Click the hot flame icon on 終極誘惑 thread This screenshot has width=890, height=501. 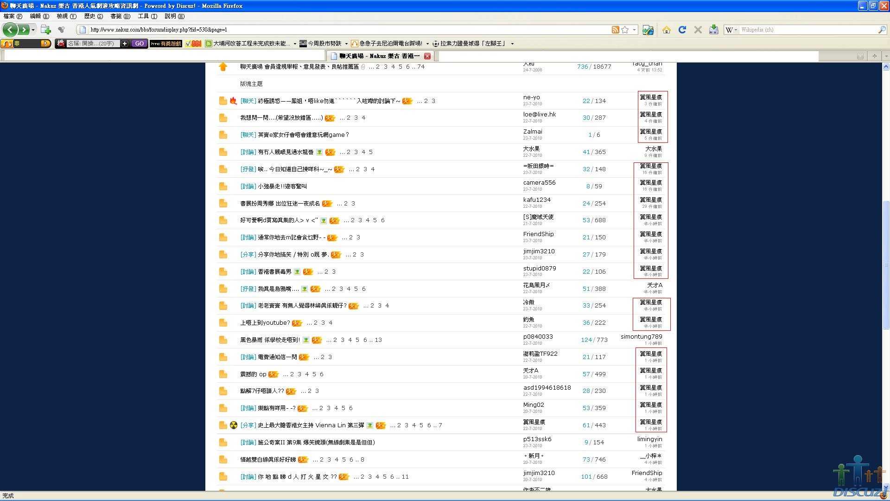click(233, 101)
